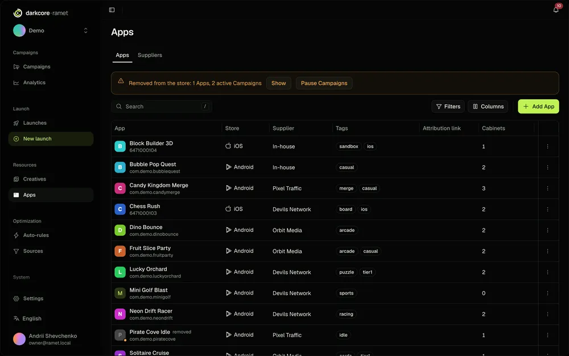Image resolution: width=569 pixels, height=356 pixels.
Task: Click the Lucky Orchard app icon
Action: [x=120, y=272]
